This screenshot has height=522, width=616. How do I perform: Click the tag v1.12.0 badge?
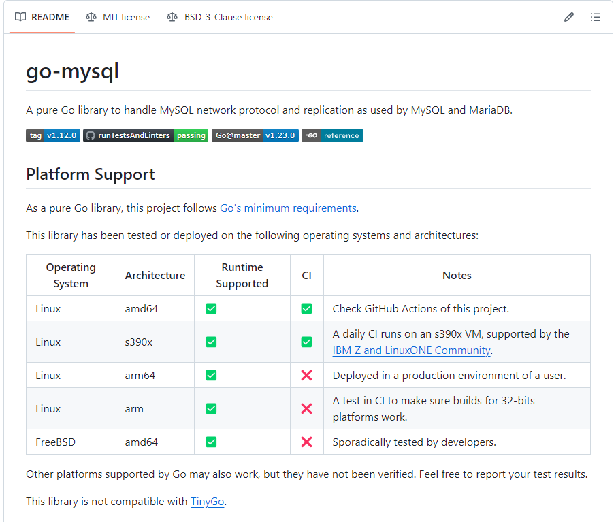(53, 135)
